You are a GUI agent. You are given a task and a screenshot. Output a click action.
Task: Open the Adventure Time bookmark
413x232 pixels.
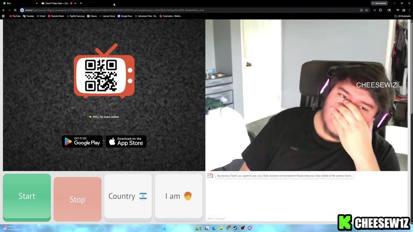146,16
